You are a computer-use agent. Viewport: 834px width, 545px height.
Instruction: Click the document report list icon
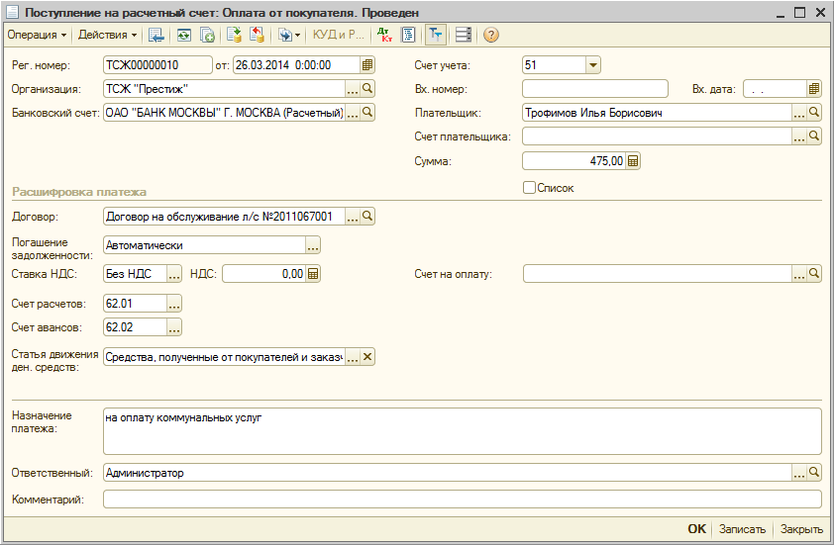408,35
